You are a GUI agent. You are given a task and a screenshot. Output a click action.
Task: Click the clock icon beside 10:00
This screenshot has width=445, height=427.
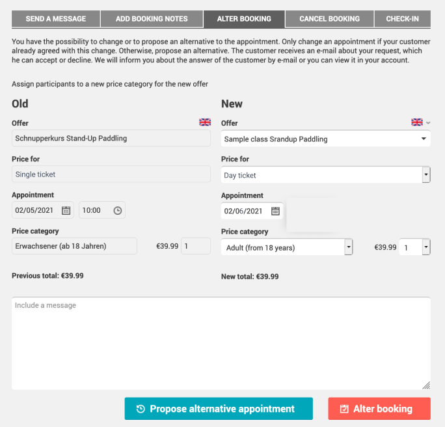(x=118, y=210)
